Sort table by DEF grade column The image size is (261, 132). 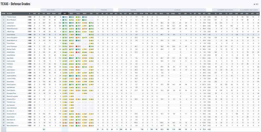(65, 13)
